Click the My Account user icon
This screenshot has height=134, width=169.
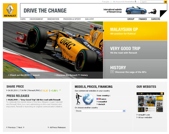[136, 1]
